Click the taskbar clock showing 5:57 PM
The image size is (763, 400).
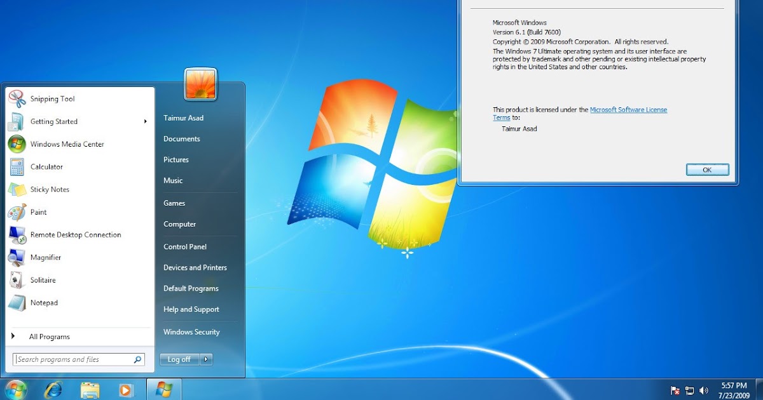[733, 390]
